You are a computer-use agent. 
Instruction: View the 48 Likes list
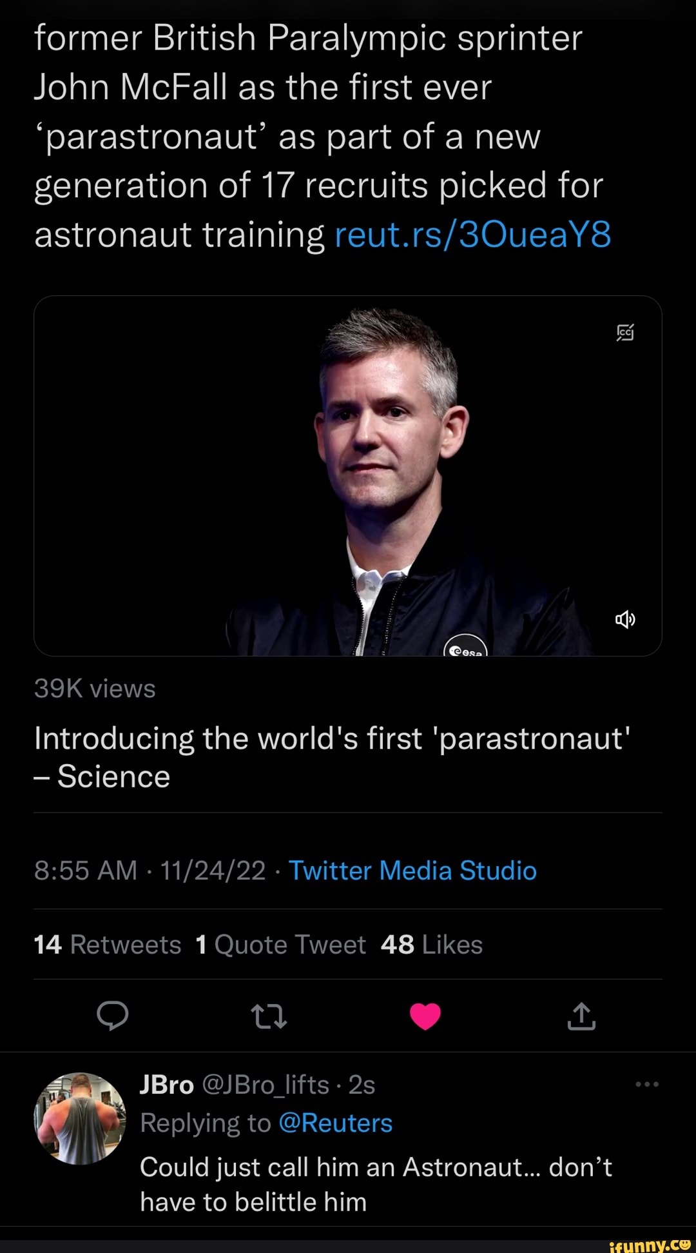pyautogui.click(x=432, y=945)
